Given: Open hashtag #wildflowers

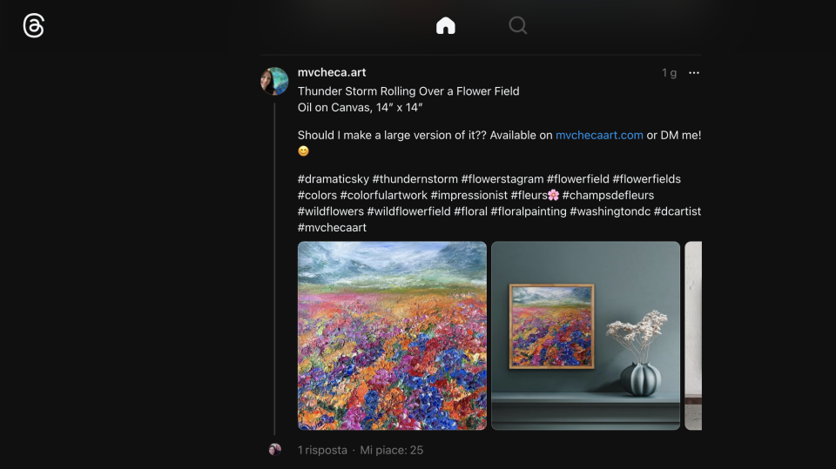Looking at the screenshot, I should [x=331, y=211].
